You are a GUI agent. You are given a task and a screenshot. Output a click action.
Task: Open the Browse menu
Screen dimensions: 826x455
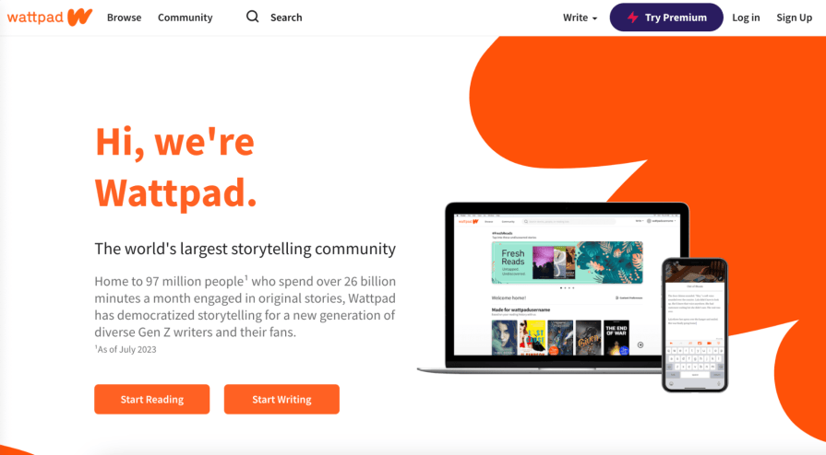[x=124, y=17]
